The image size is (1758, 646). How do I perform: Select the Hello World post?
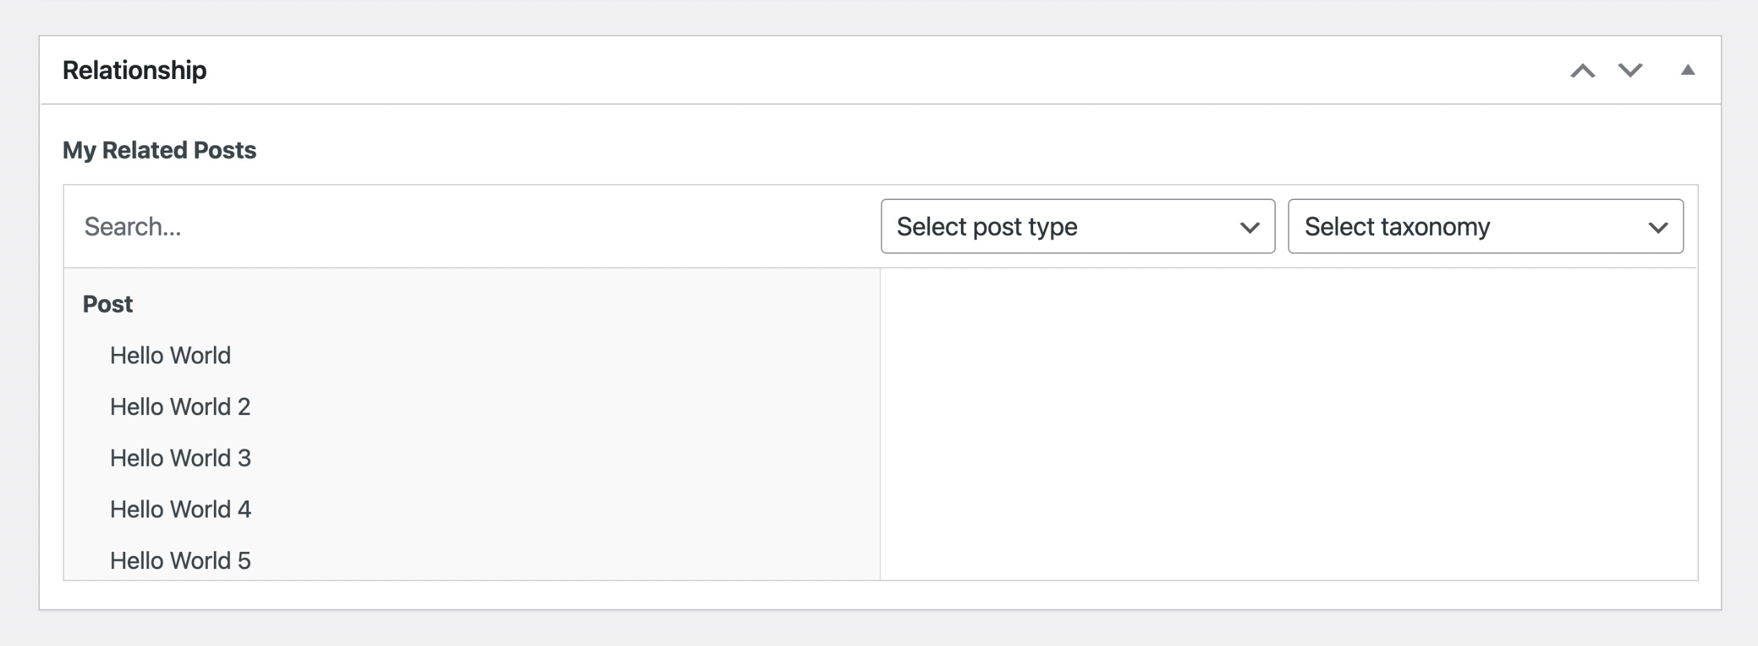pyautogui.click(x=171, y=355)
